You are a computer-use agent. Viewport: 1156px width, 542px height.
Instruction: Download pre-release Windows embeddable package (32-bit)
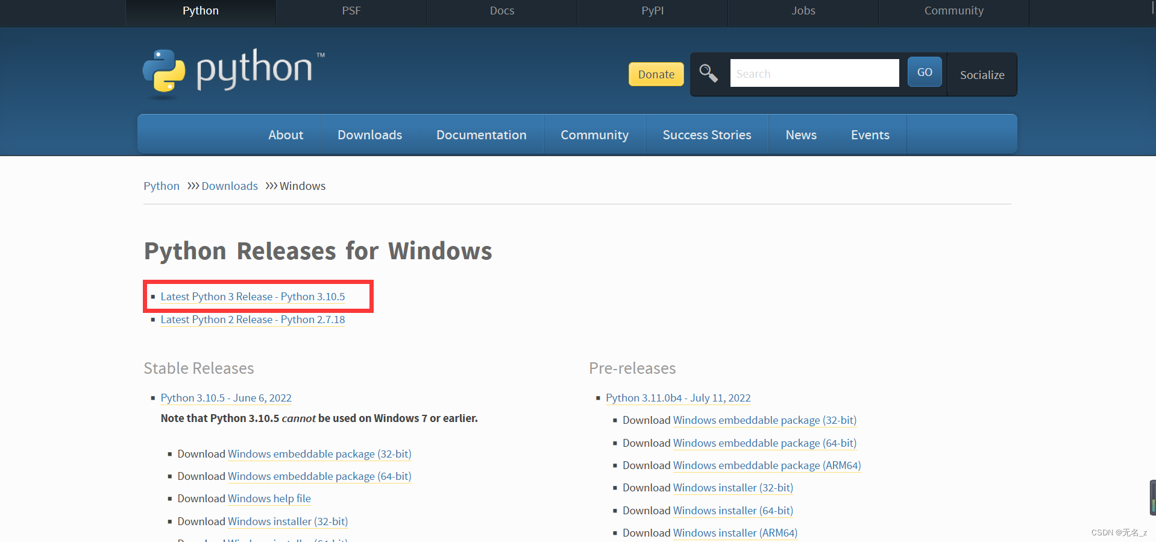765,420
